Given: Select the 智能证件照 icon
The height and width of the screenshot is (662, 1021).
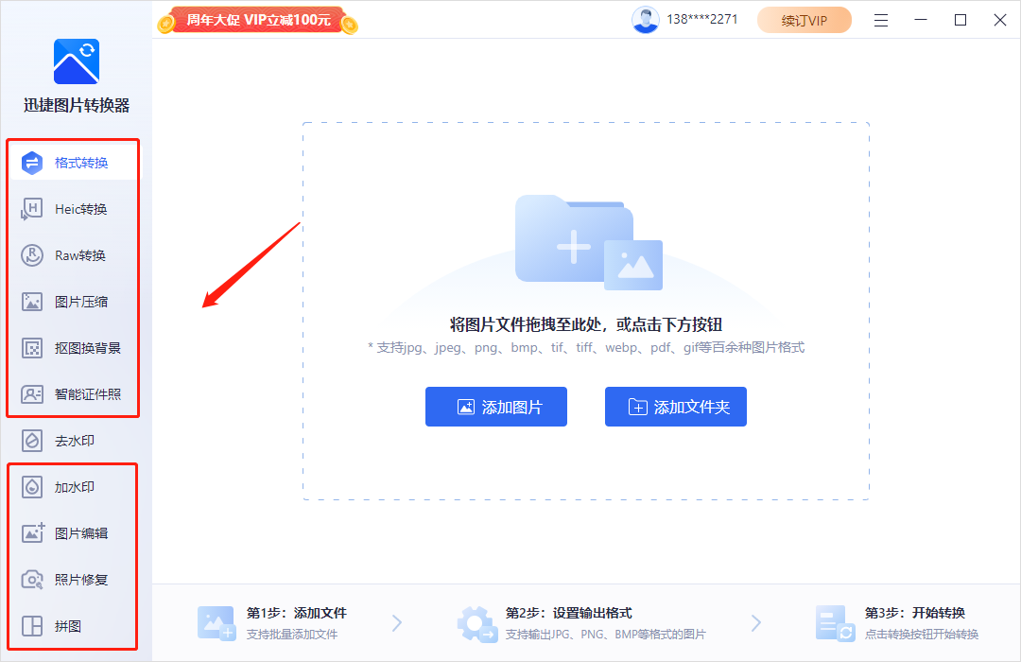Looking at the screenshot, I should (32, 394).
